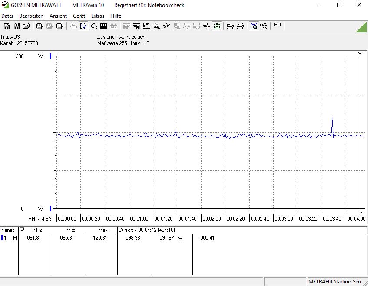Click the Meßwerte 255 status text
This screenshot has height=286, width=368.
pyautogui.click(x=112, y=43)
